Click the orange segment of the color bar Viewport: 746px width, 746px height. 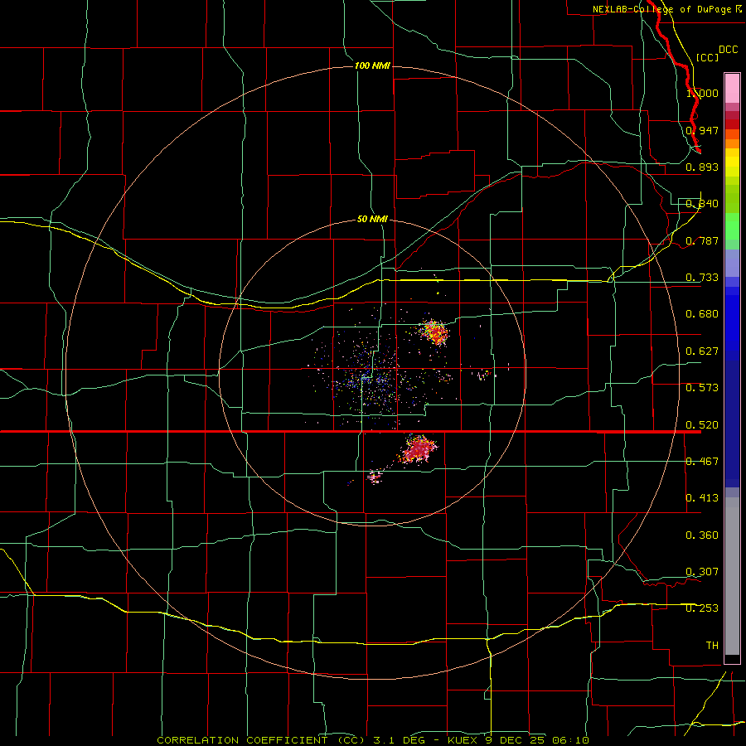click(x=732, y=143)
